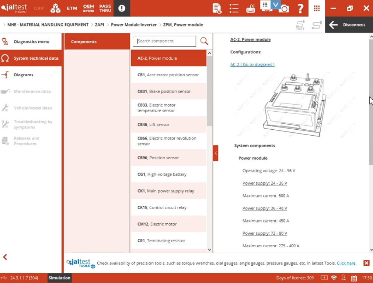The width and height of the screenshot is (373, 283).
Task: Select CB1, Accelerator position sensor
Action: (168, 75)
